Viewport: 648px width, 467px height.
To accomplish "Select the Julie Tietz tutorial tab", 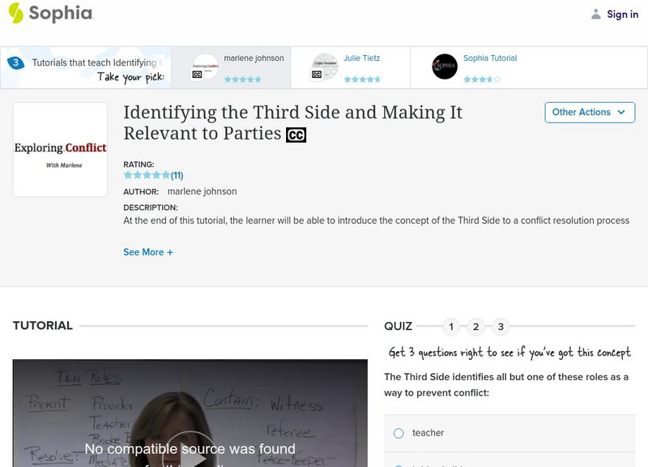I will (351, 67).
